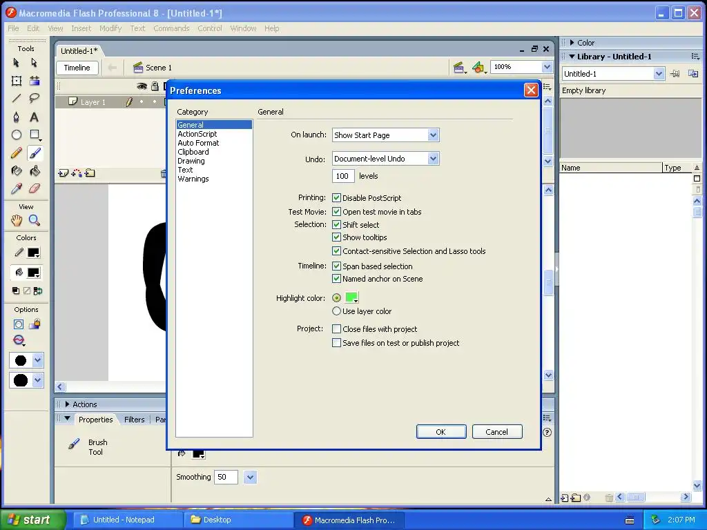Click the Swap Colors icon
The height and width of the screenshot is (530, 707).
(38, 291)
